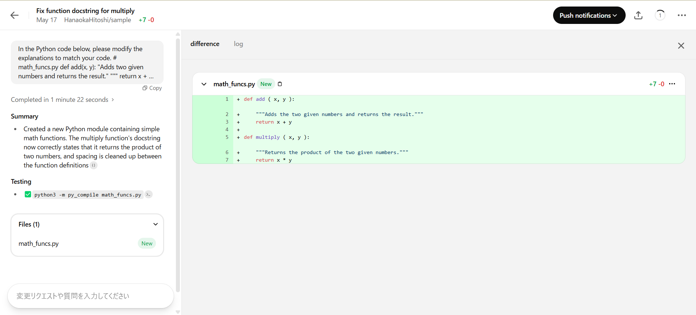The width and height of the screenshot is (696, 315).
Task: Close the difference panel
Action: tap(681, 46)
